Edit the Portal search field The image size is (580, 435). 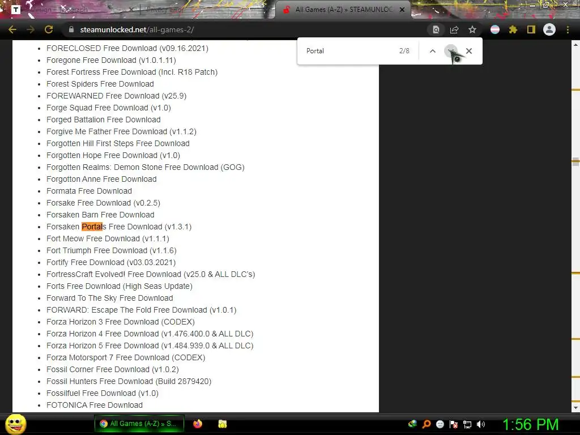348,51
